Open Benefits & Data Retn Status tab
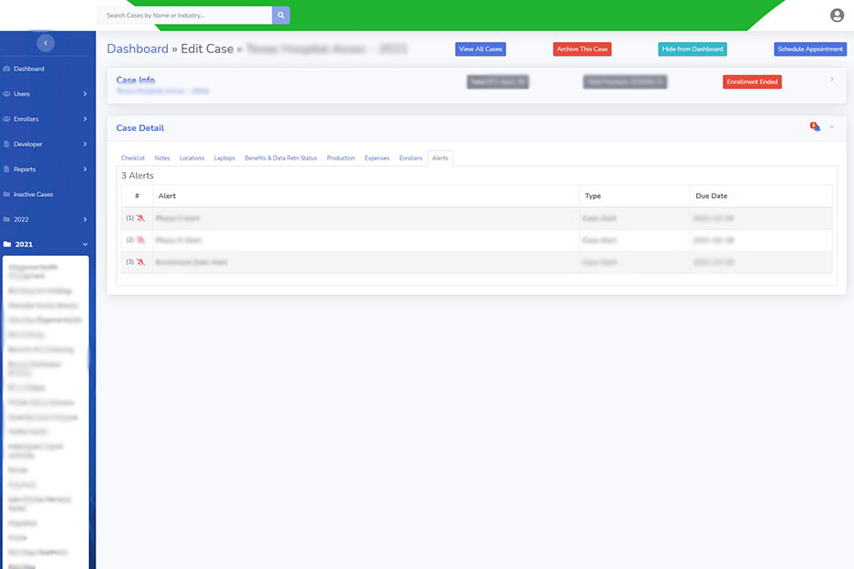This screenshot has width=854, height=569. tap(281, 159)
